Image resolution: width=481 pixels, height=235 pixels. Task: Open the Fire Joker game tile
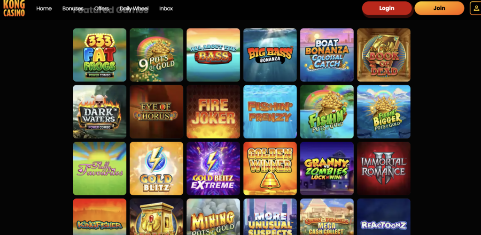pos(213,112)
